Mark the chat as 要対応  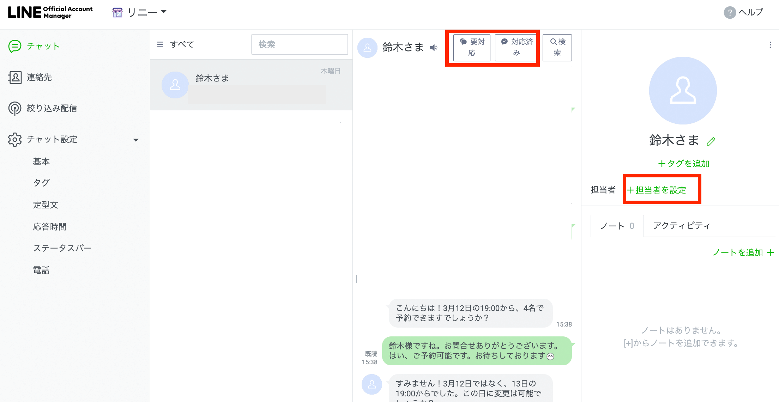pos(472,47)
